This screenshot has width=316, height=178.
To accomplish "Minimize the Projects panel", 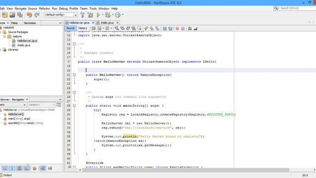I will click(x=60, y=23).
